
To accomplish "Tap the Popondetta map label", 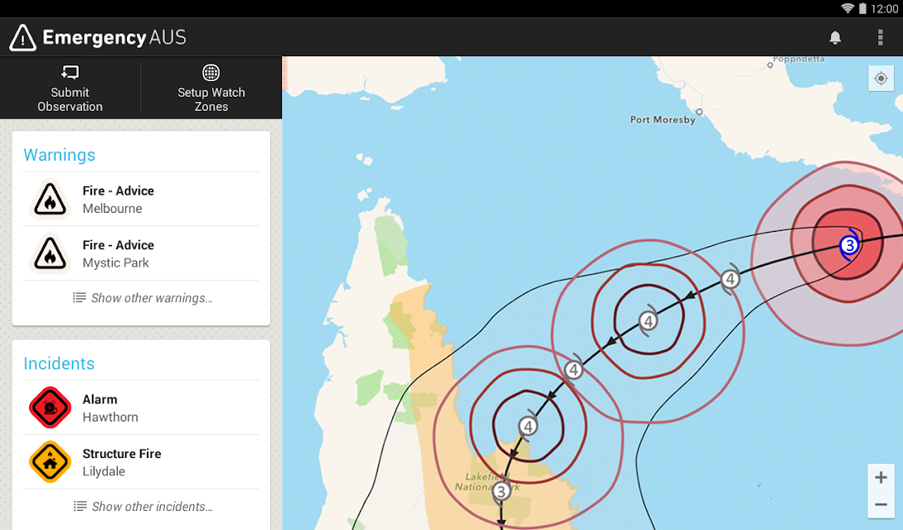I will [799, 59].
